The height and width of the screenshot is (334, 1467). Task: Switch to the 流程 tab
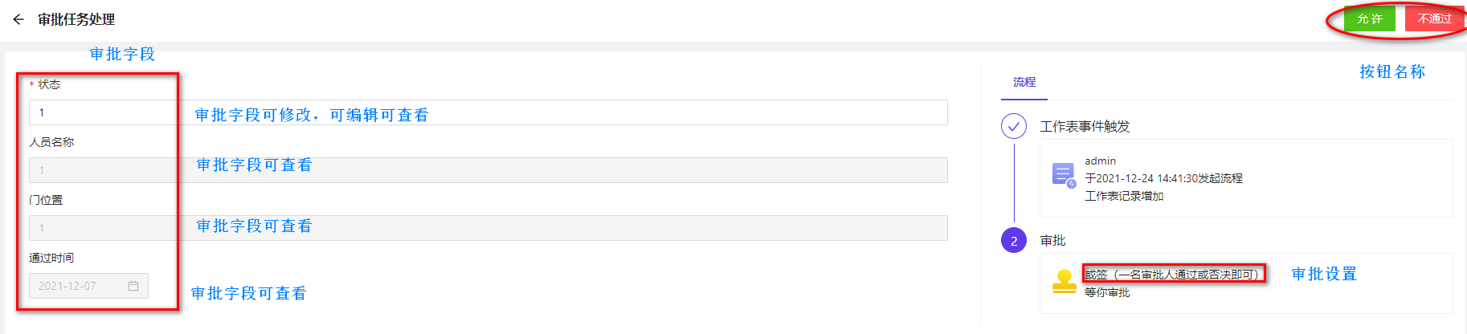tap(1024, 82)
